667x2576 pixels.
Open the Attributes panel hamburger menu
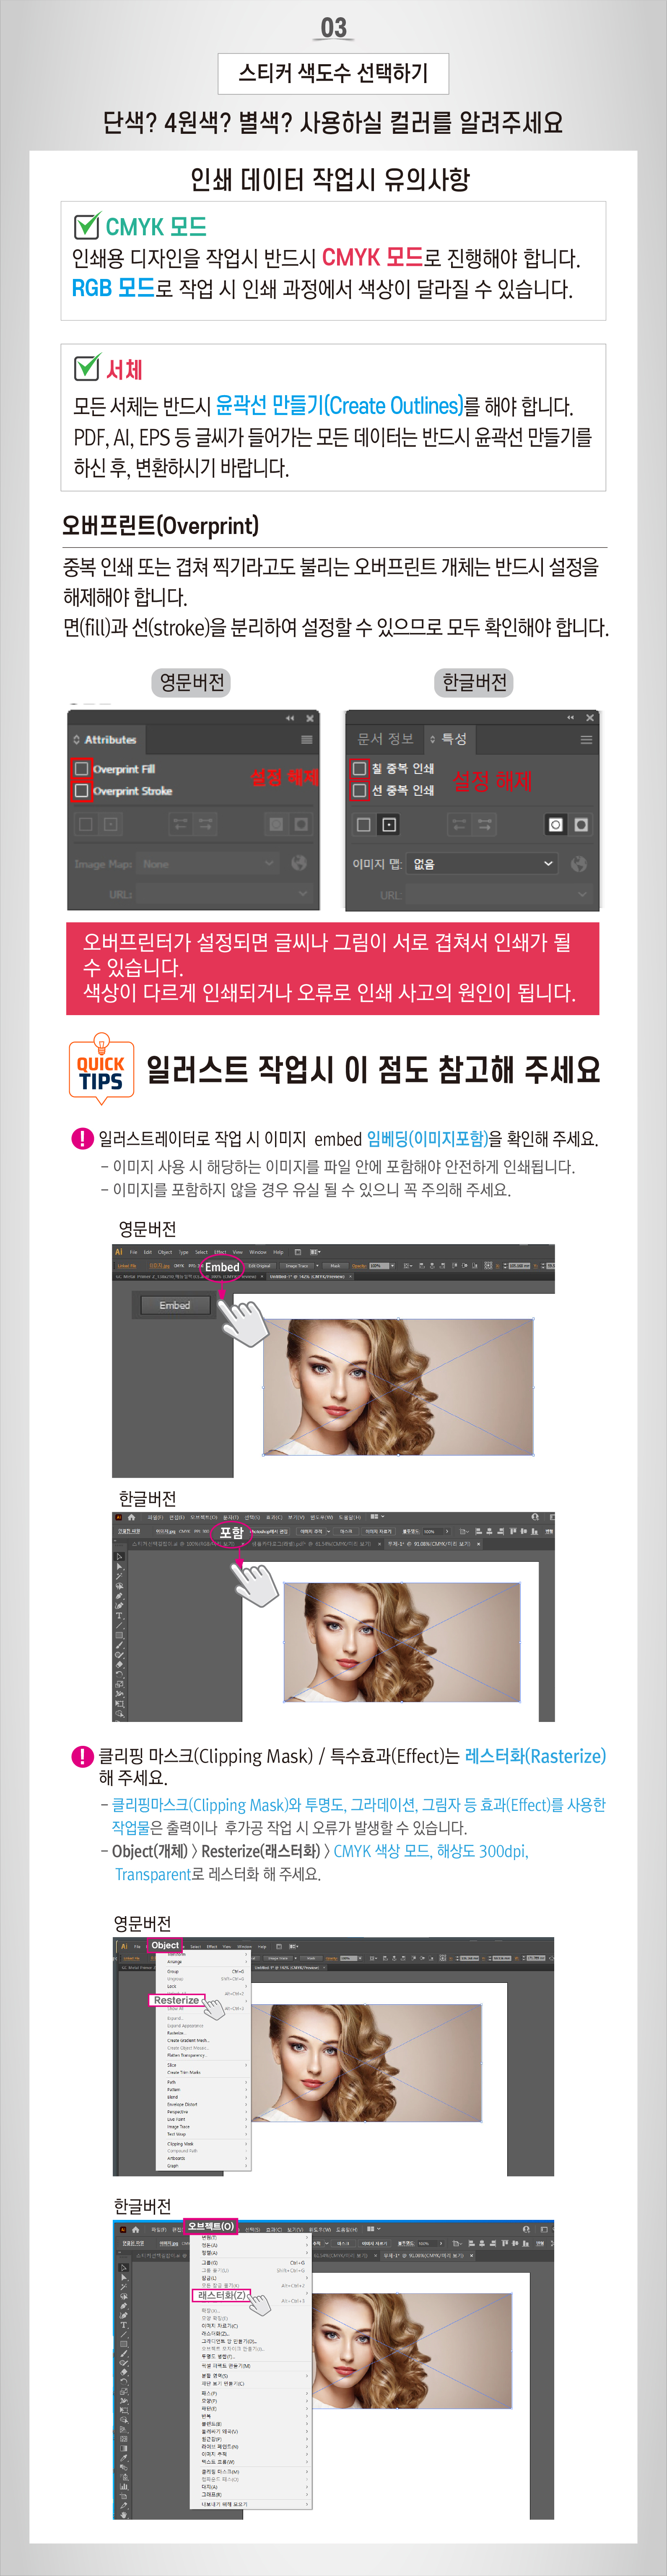click(306, 740)
